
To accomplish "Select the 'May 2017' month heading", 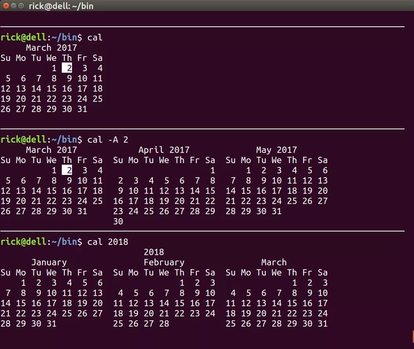I will [x=276, y=150].
